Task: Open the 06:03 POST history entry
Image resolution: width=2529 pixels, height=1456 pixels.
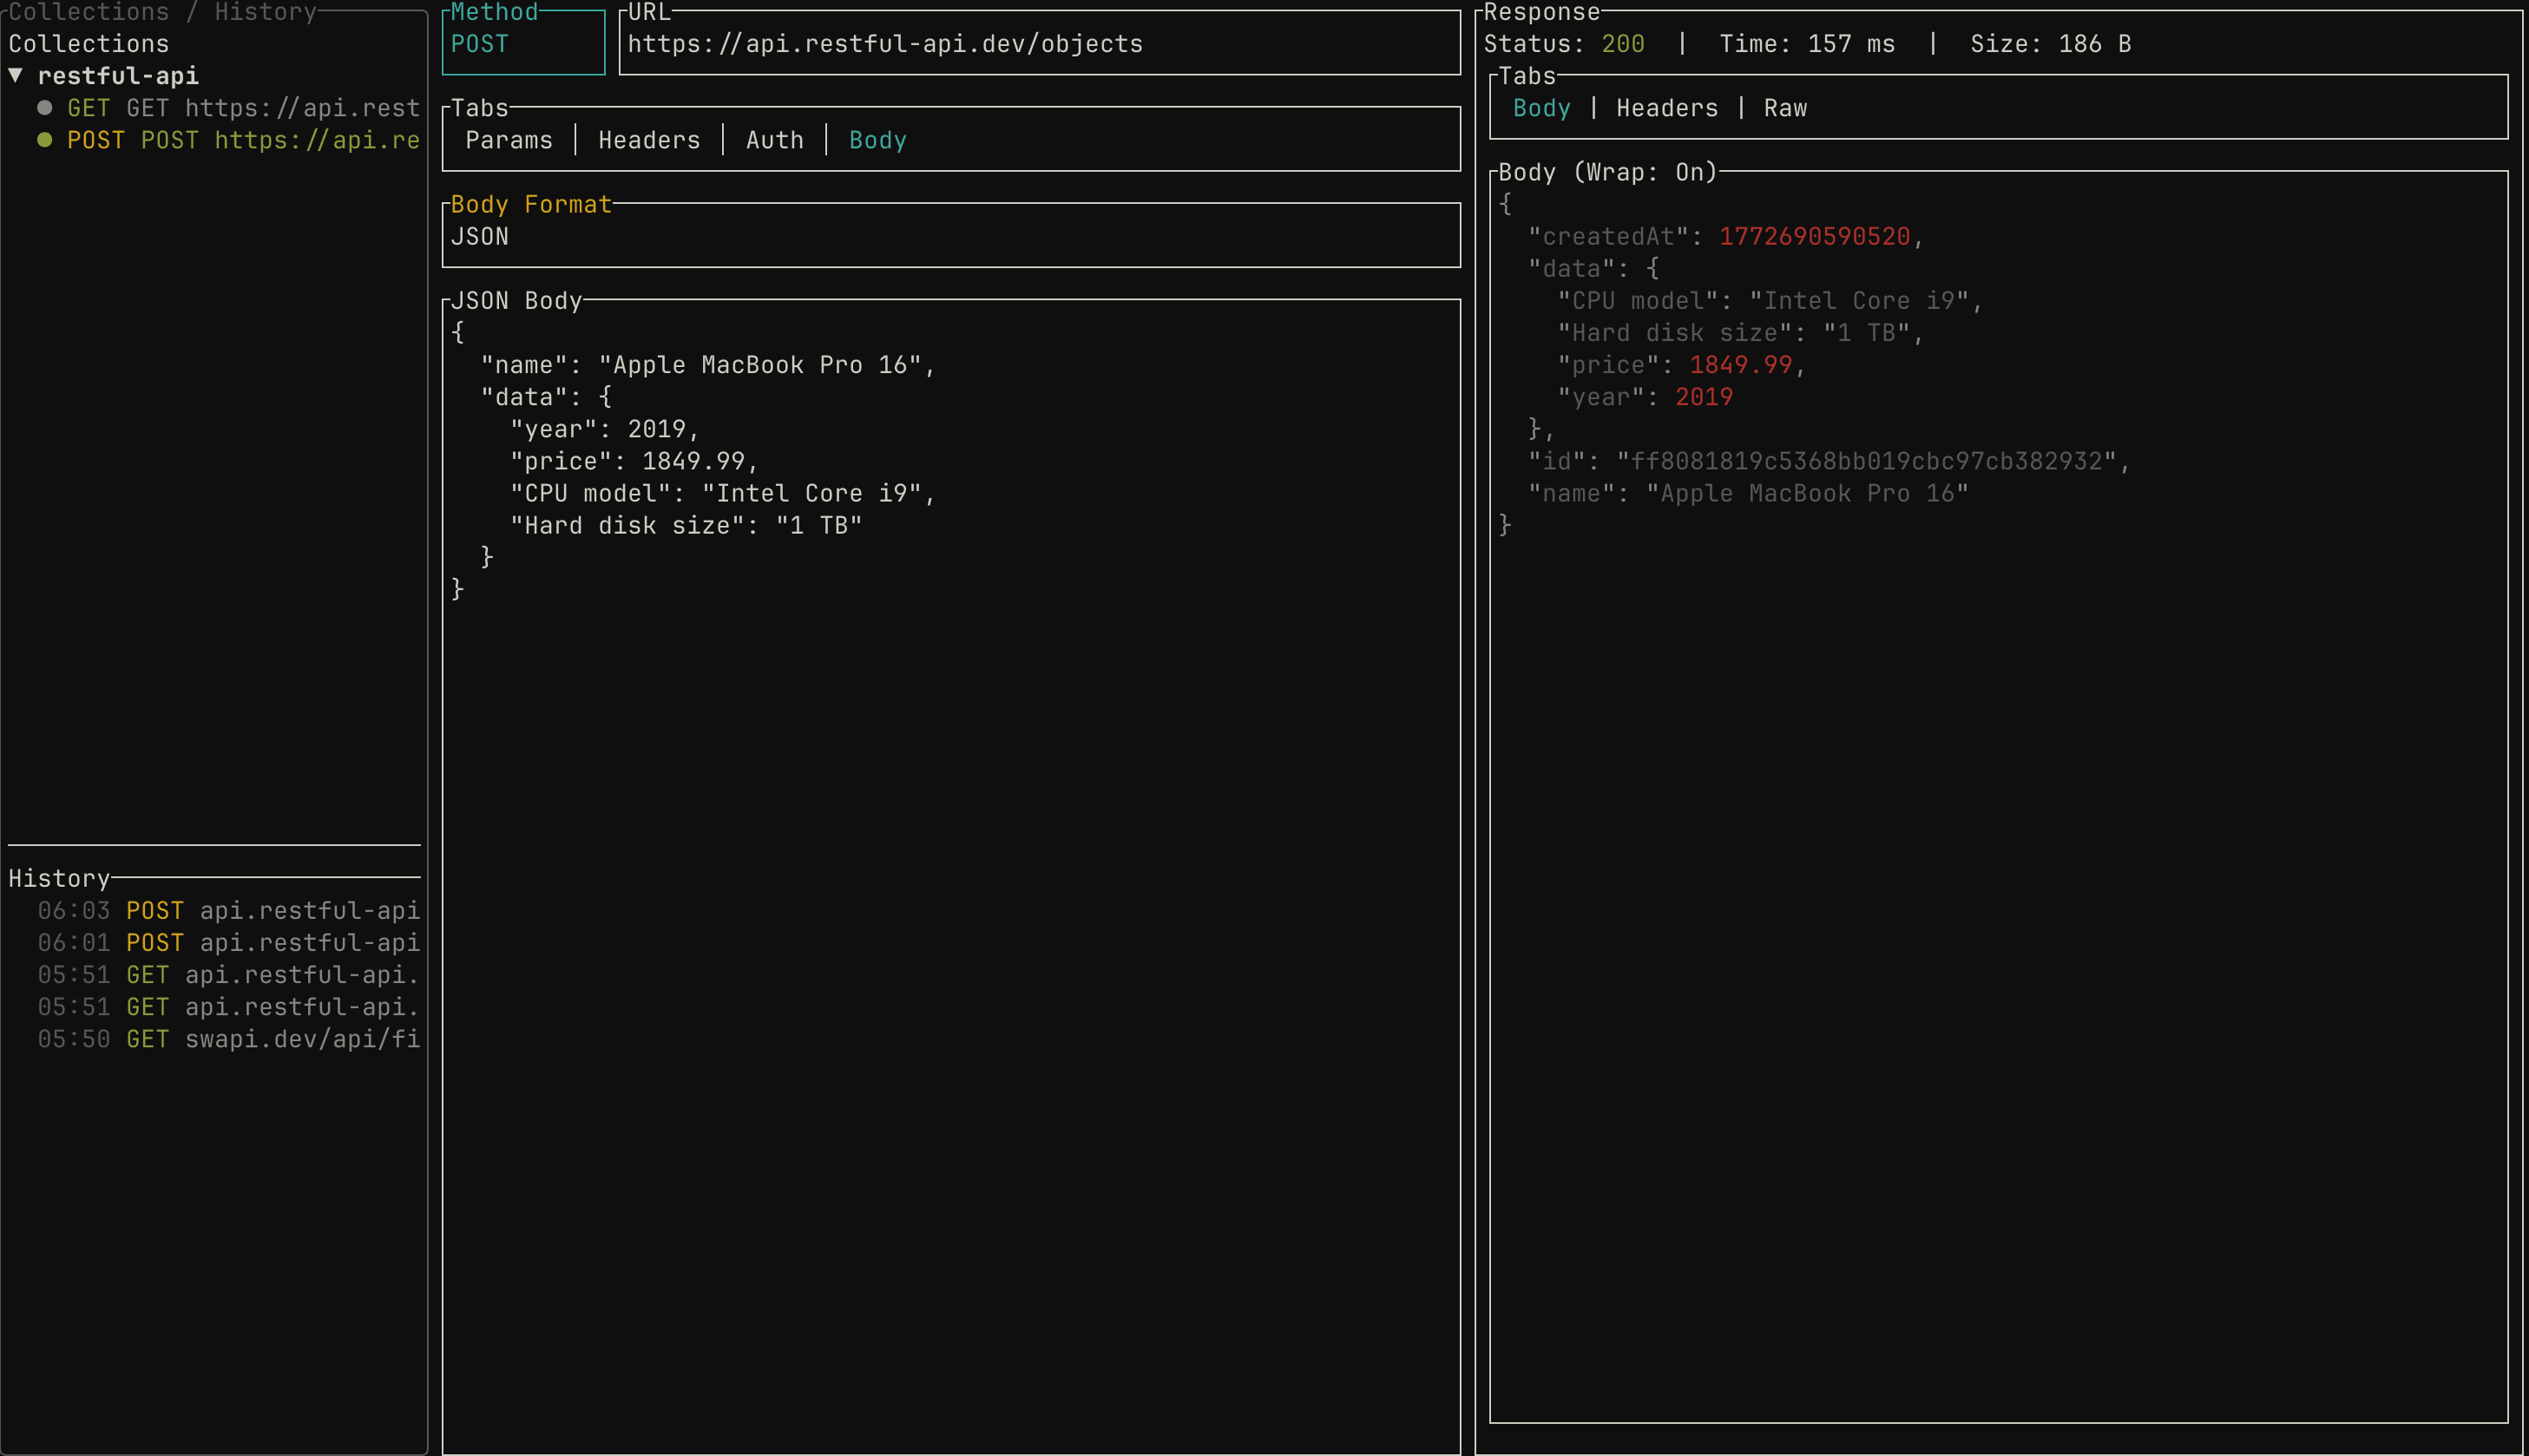Action: (x=228, y=910)
